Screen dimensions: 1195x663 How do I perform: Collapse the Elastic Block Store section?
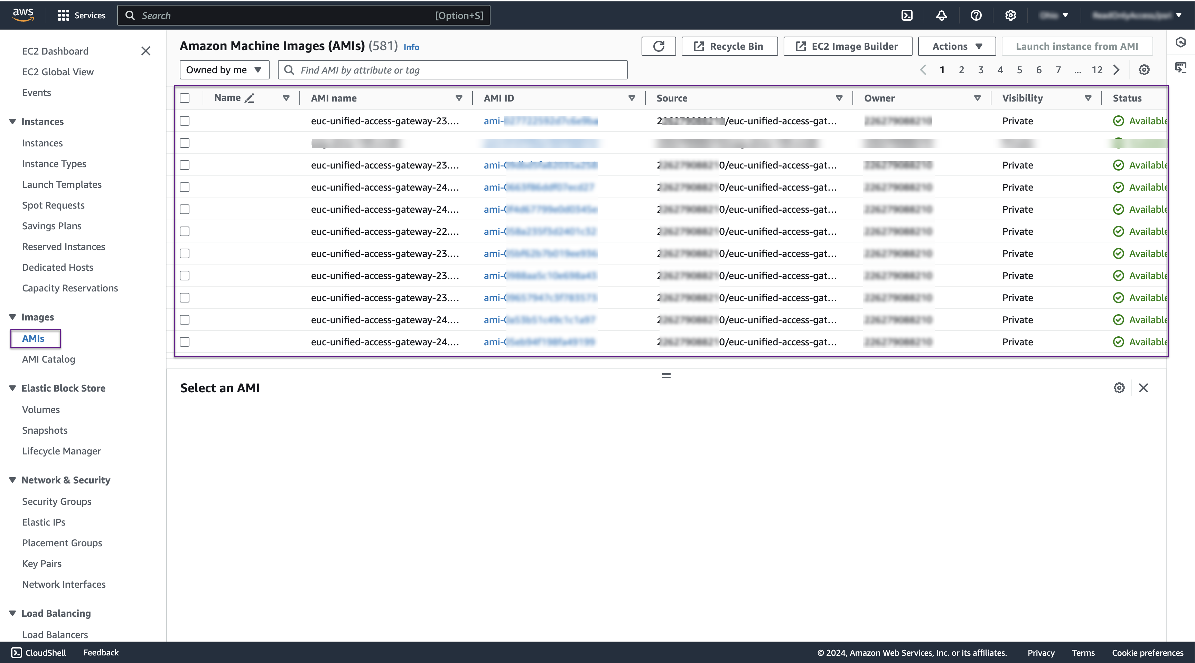[12, 388]
